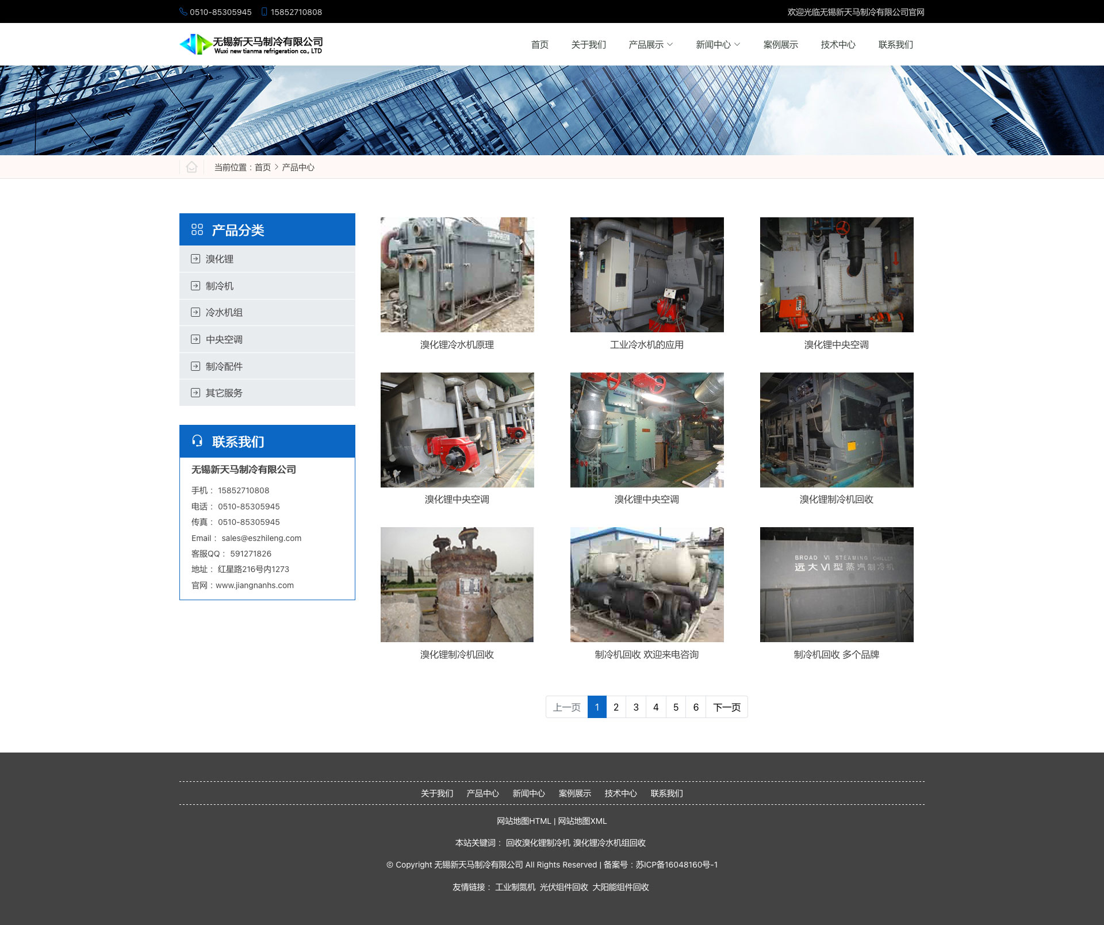Open the 远大VI型 chiller product image

[x=837, y=585]
